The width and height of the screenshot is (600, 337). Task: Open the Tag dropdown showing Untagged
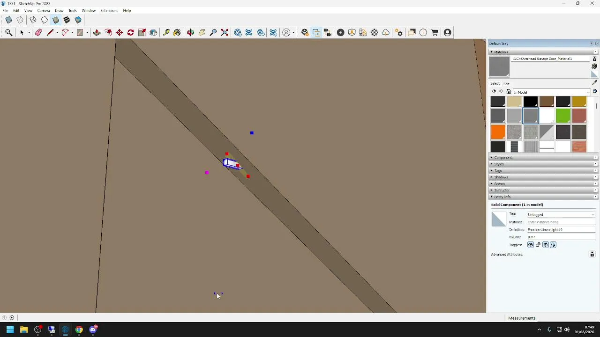[x=561, y=214]
